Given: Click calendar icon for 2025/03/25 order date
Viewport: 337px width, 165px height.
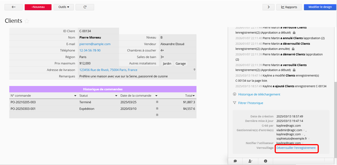Looking at the screenshot, I should click(x=157, y=102).
